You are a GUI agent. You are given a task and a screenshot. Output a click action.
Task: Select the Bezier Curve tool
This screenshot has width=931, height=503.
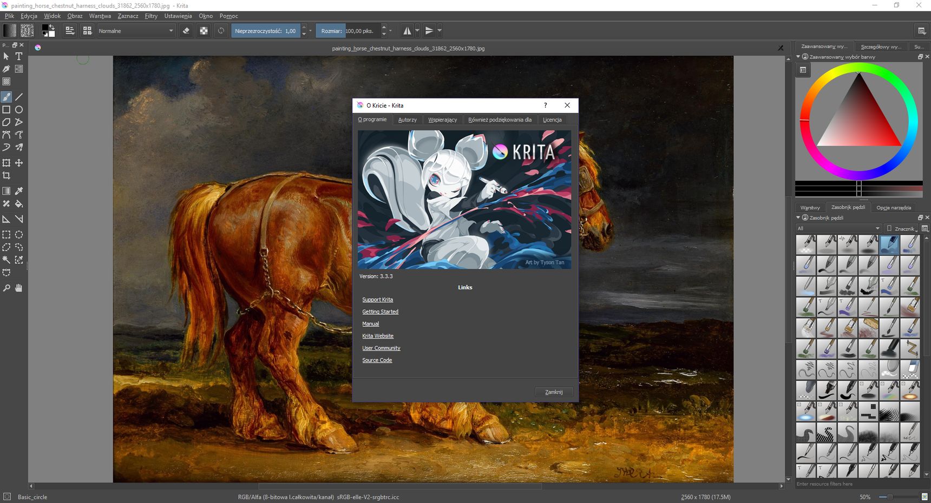(6, 135)
